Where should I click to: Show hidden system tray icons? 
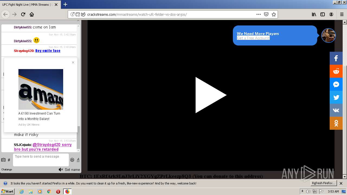(x=302, y=191)
